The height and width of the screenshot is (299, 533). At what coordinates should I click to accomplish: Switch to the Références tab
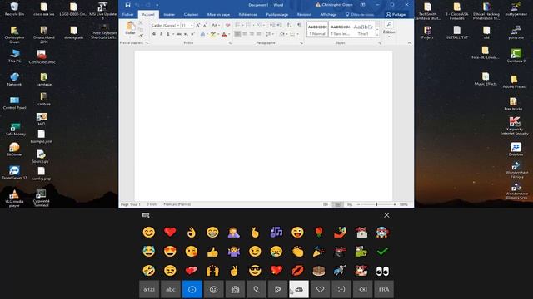pyautogui.click(x=248, y=15)
